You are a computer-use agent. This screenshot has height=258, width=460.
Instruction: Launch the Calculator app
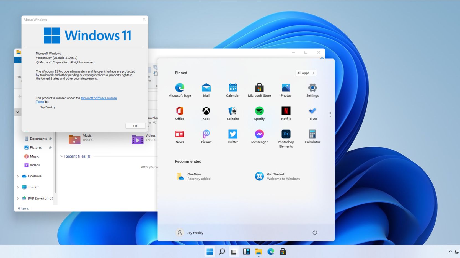(x=312, y=137)
